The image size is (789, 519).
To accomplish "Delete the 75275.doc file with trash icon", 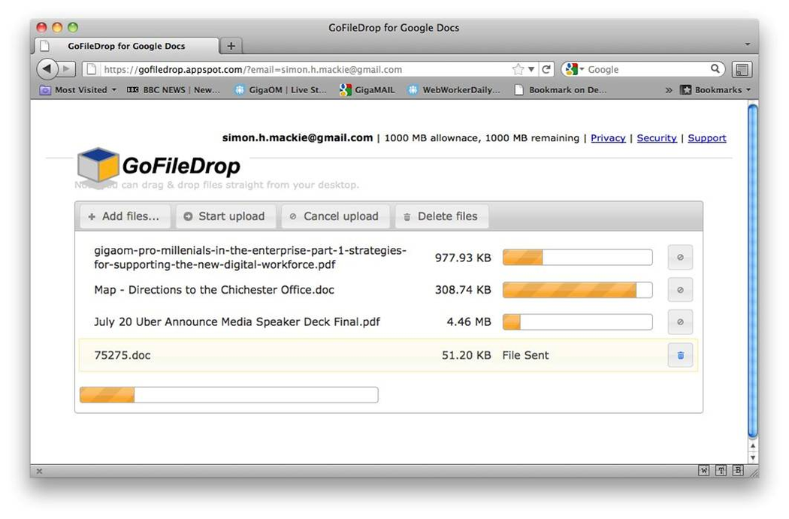I will coord(680,355).
